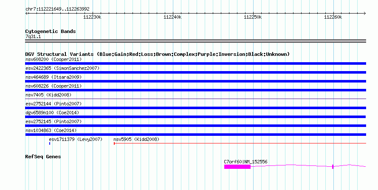The height and width of the screenshot is (190, 378).
Task: Click the blue bar under esv2752145
Action: point(195,126)
